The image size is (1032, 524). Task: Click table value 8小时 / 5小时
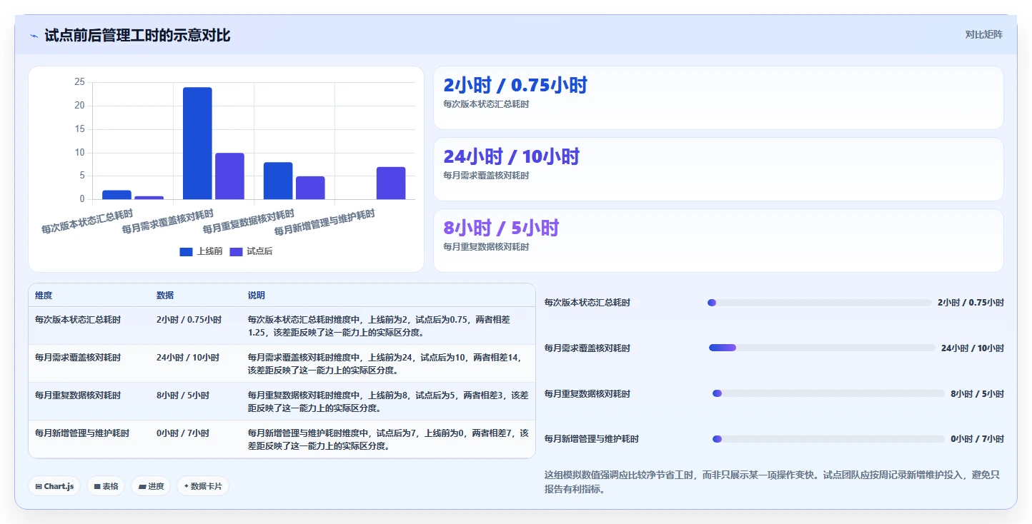(x=183, y=395)
